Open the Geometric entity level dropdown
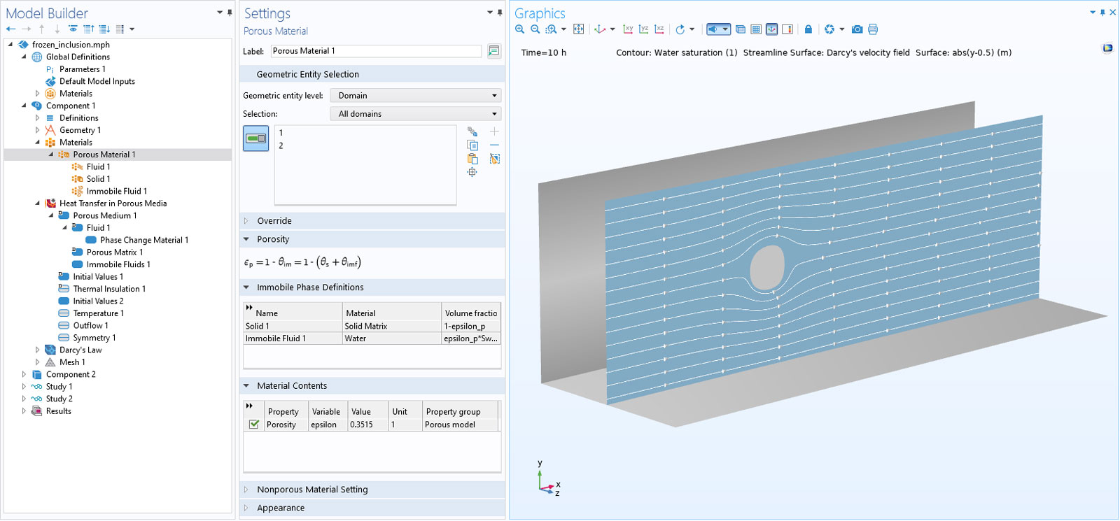1120x521 pixels. click(x=416, y=96)
